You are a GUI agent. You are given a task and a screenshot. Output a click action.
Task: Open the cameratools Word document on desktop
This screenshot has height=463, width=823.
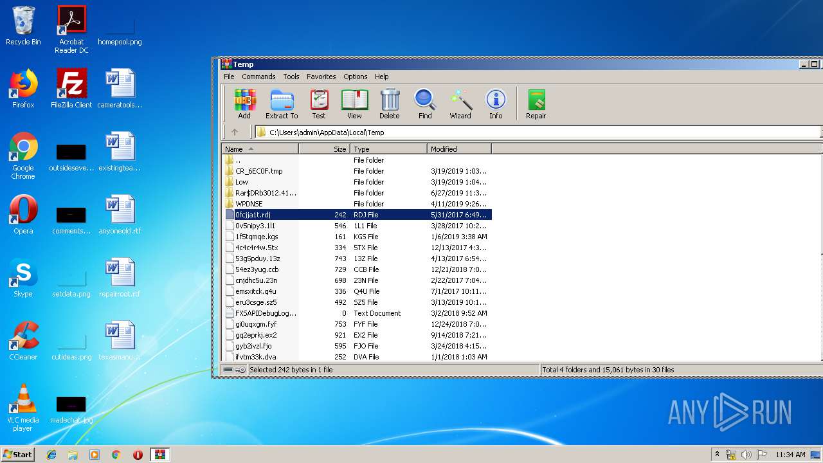click(120, 89)
